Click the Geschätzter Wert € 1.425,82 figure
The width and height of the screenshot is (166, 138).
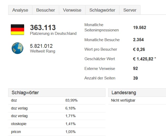[x=143, y=59]
